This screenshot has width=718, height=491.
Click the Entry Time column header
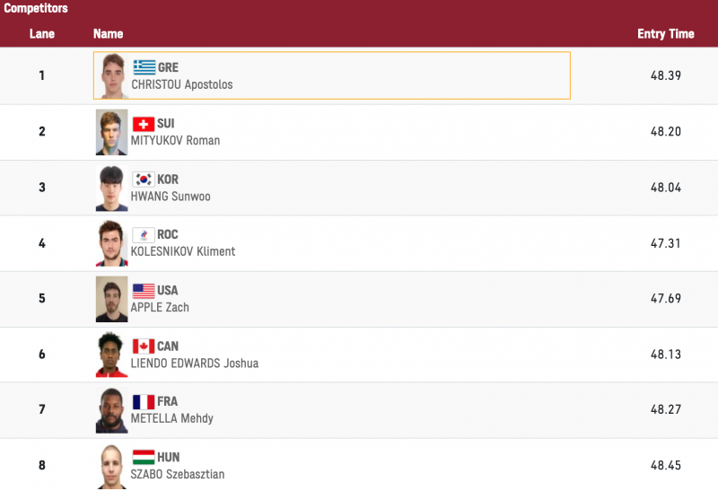pyautogui.click(x=665, y=34)
